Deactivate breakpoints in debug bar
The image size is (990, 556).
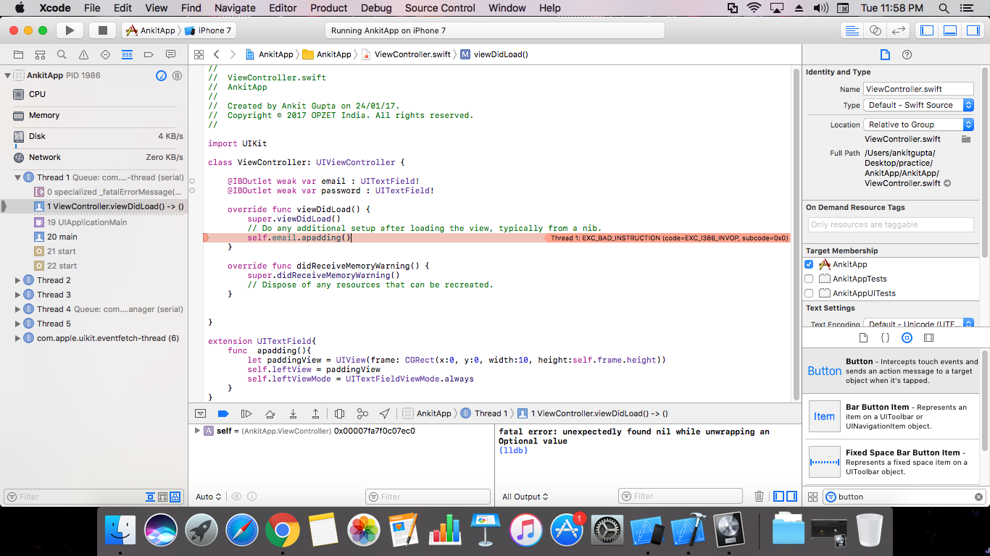pos(223,414)
